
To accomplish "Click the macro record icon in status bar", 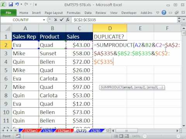I will (x=18, y=136).
